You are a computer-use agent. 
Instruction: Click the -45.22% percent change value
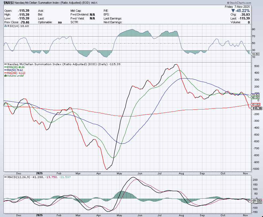pos(242,11)
